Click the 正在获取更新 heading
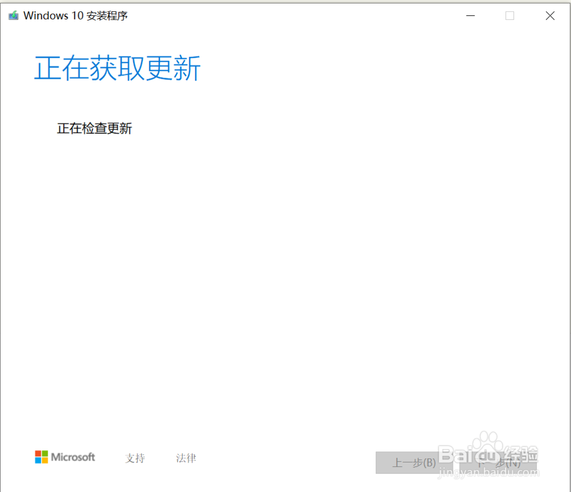571x492 pixels. click(x=116, y=67)
